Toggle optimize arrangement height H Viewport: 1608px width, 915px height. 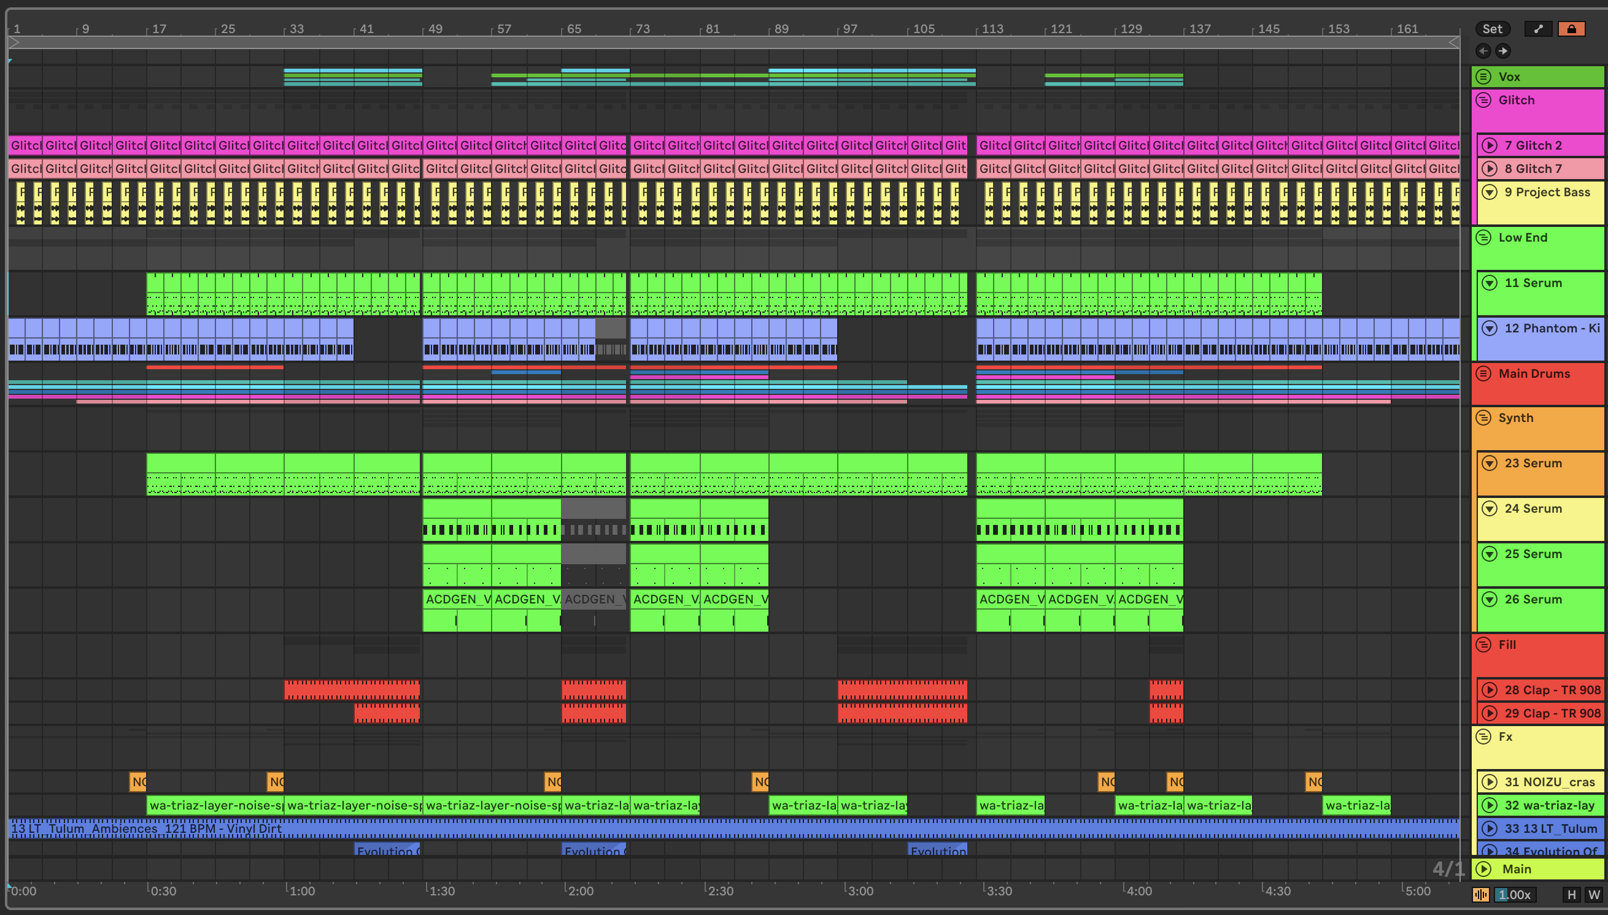pos(1572,894)
